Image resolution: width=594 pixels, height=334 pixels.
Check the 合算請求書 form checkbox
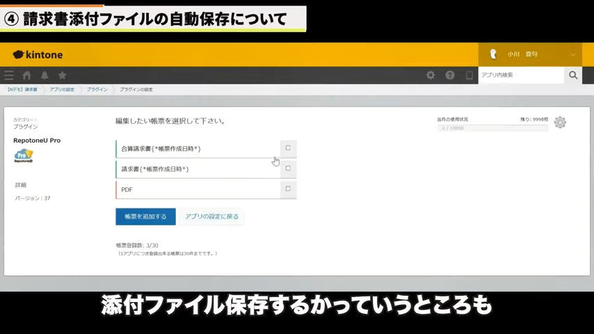point(288,148)
